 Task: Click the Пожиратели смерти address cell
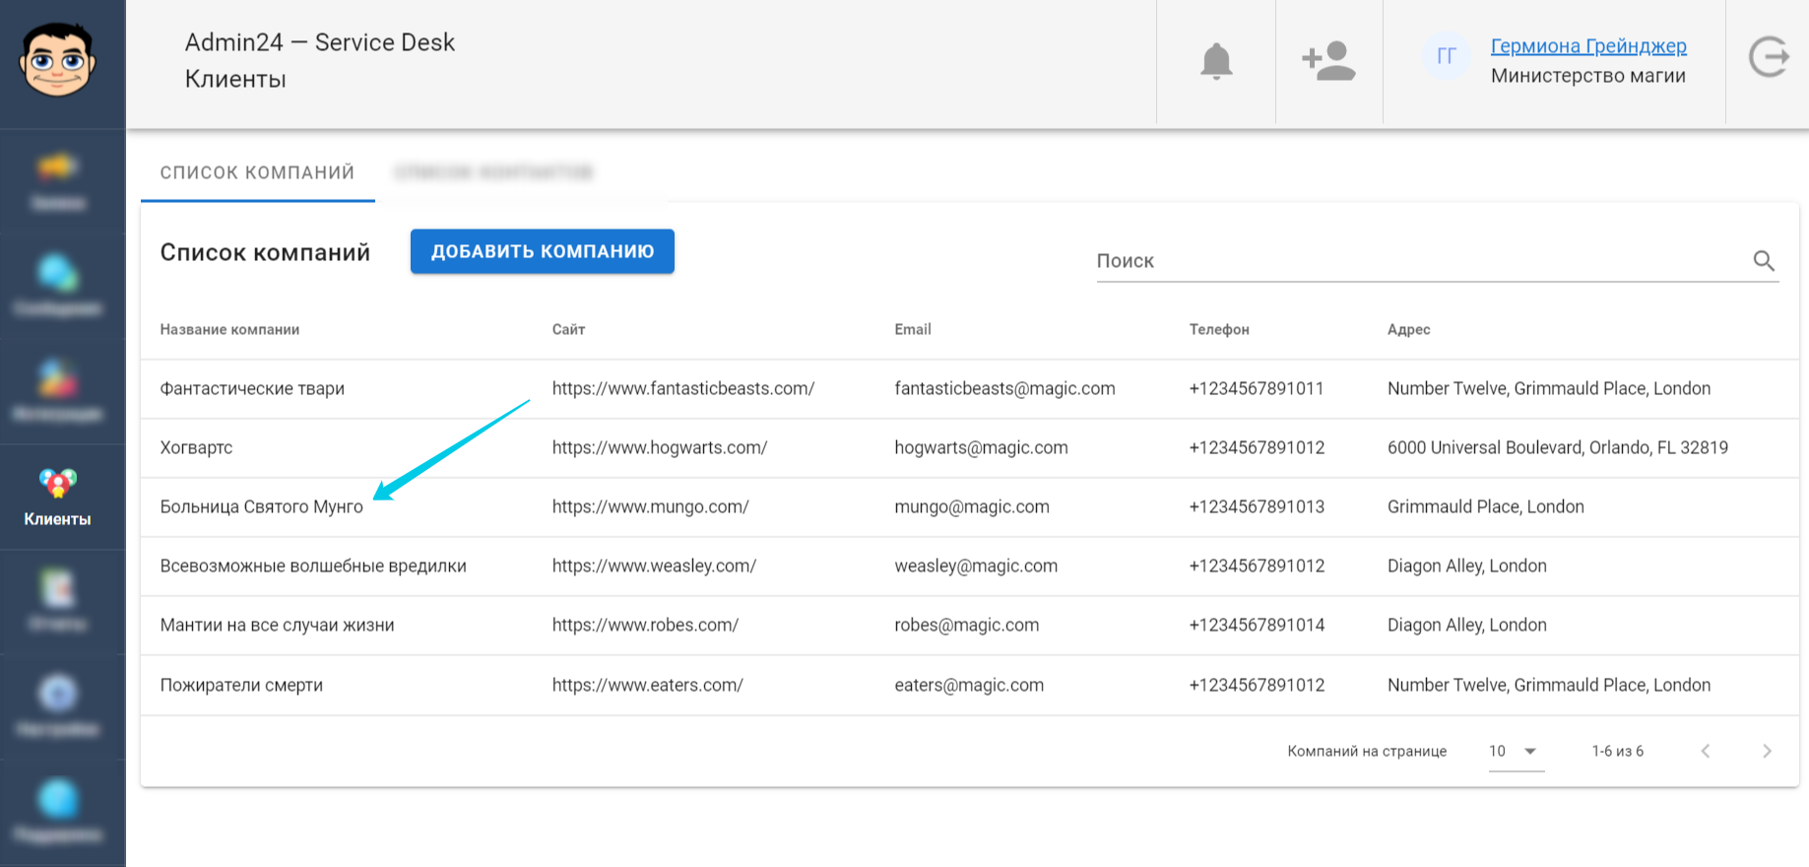point(1549,686)
